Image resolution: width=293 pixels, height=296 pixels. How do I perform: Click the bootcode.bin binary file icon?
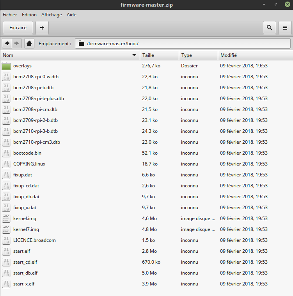point(6,153)
